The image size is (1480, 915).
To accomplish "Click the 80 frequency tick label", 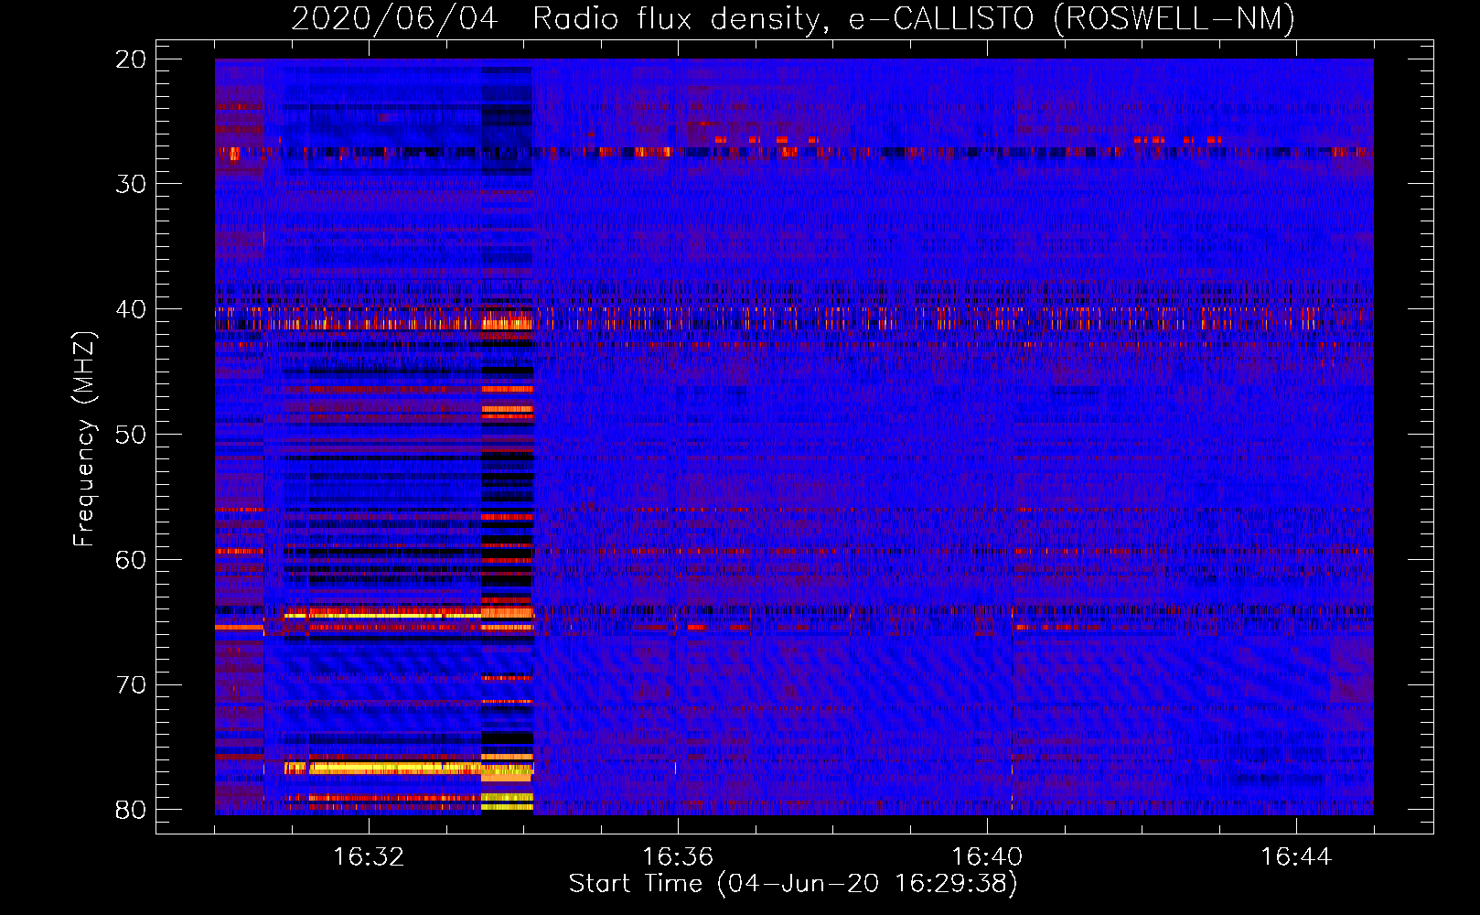I will click(132, 810).
